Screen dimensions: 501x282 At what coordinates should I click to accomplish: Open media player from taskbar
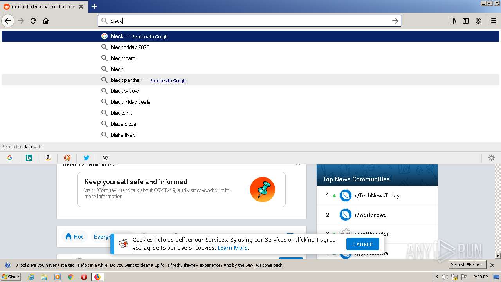pyautogui.click(x=58, y=277)
